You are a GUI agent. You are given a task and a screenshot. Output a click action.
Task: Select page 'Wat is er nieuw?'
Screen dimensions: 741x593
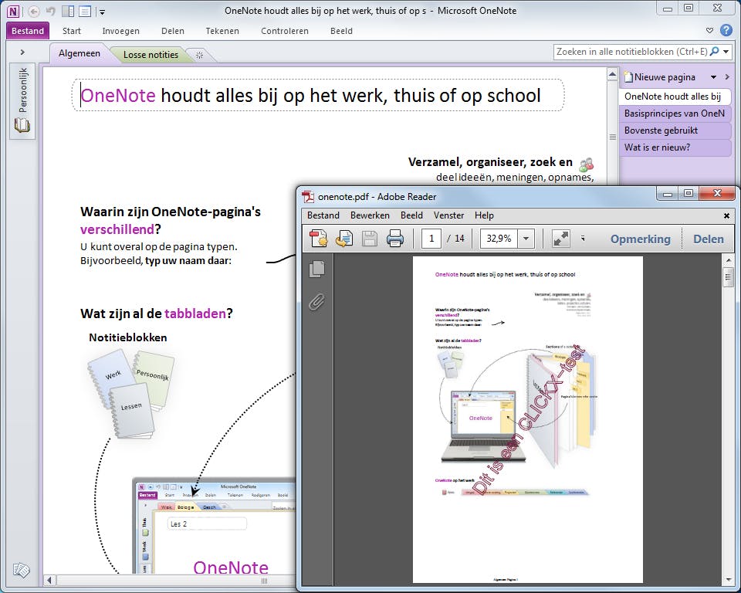675,147
